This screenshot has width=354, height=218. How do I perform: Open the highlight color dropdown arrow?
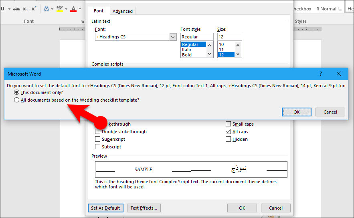(x=66, y=9)
